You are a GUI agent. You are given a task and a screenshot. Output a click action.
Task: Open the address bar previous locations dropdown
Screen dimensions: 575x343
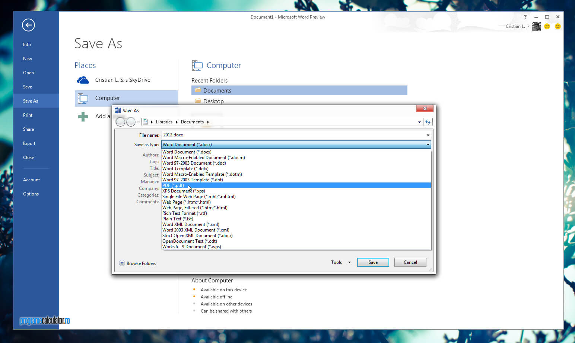[x=419, y=122]
